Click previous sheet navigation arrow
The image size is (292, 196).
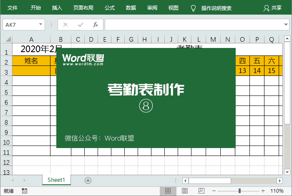13,180
